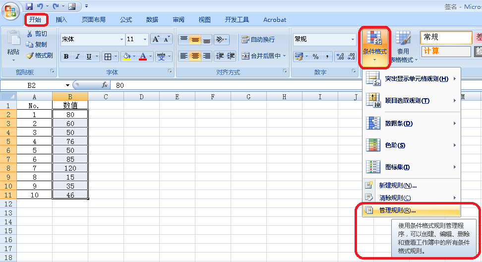Click the 文 phonetic guide icon
This screenshot has width=482, height=262.
tap(161, 57)
